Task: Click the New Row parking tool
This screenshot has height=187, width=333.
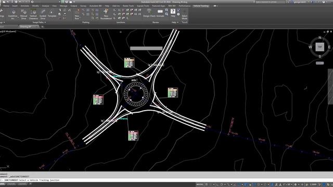Action: click(77, 15)
